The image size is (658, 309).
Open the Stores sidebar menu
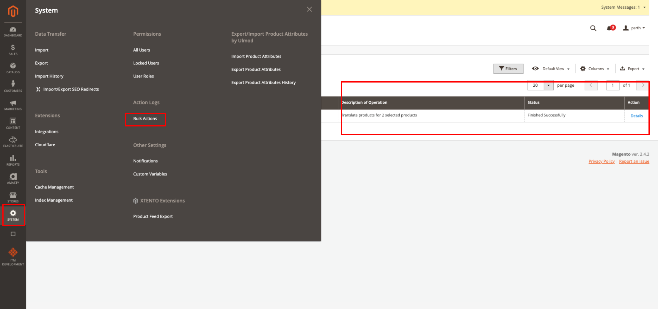[13, 197]
